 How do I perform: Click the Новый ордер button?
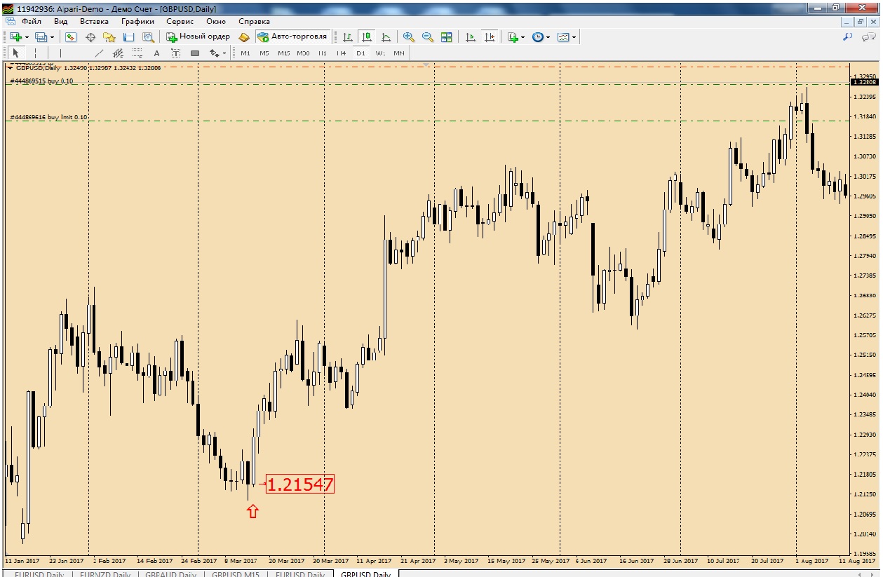(198, 36)
